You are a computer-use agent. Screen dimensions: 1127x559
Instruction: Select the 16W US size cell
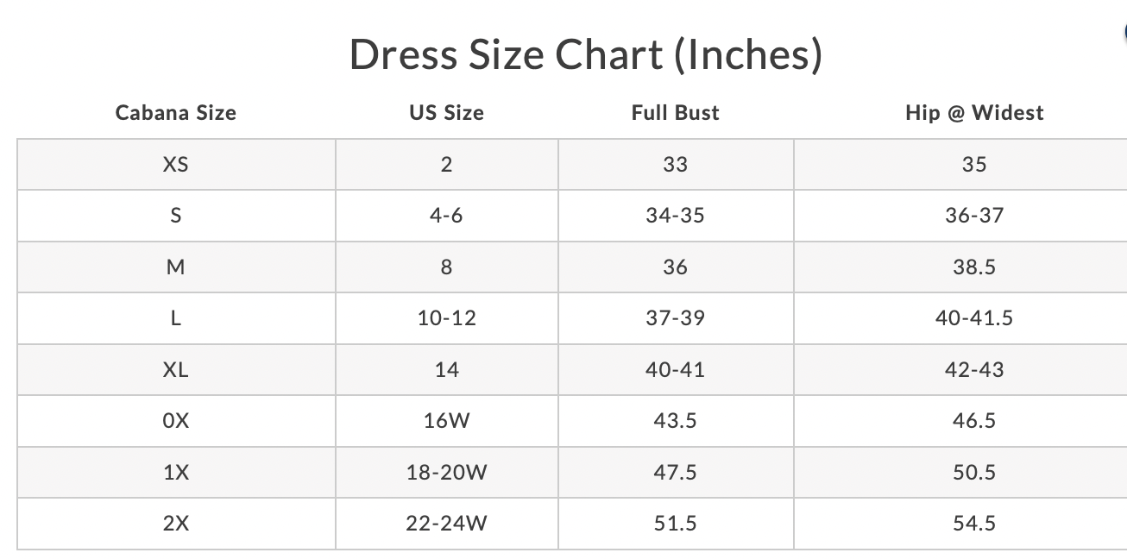tap(446, 421)
